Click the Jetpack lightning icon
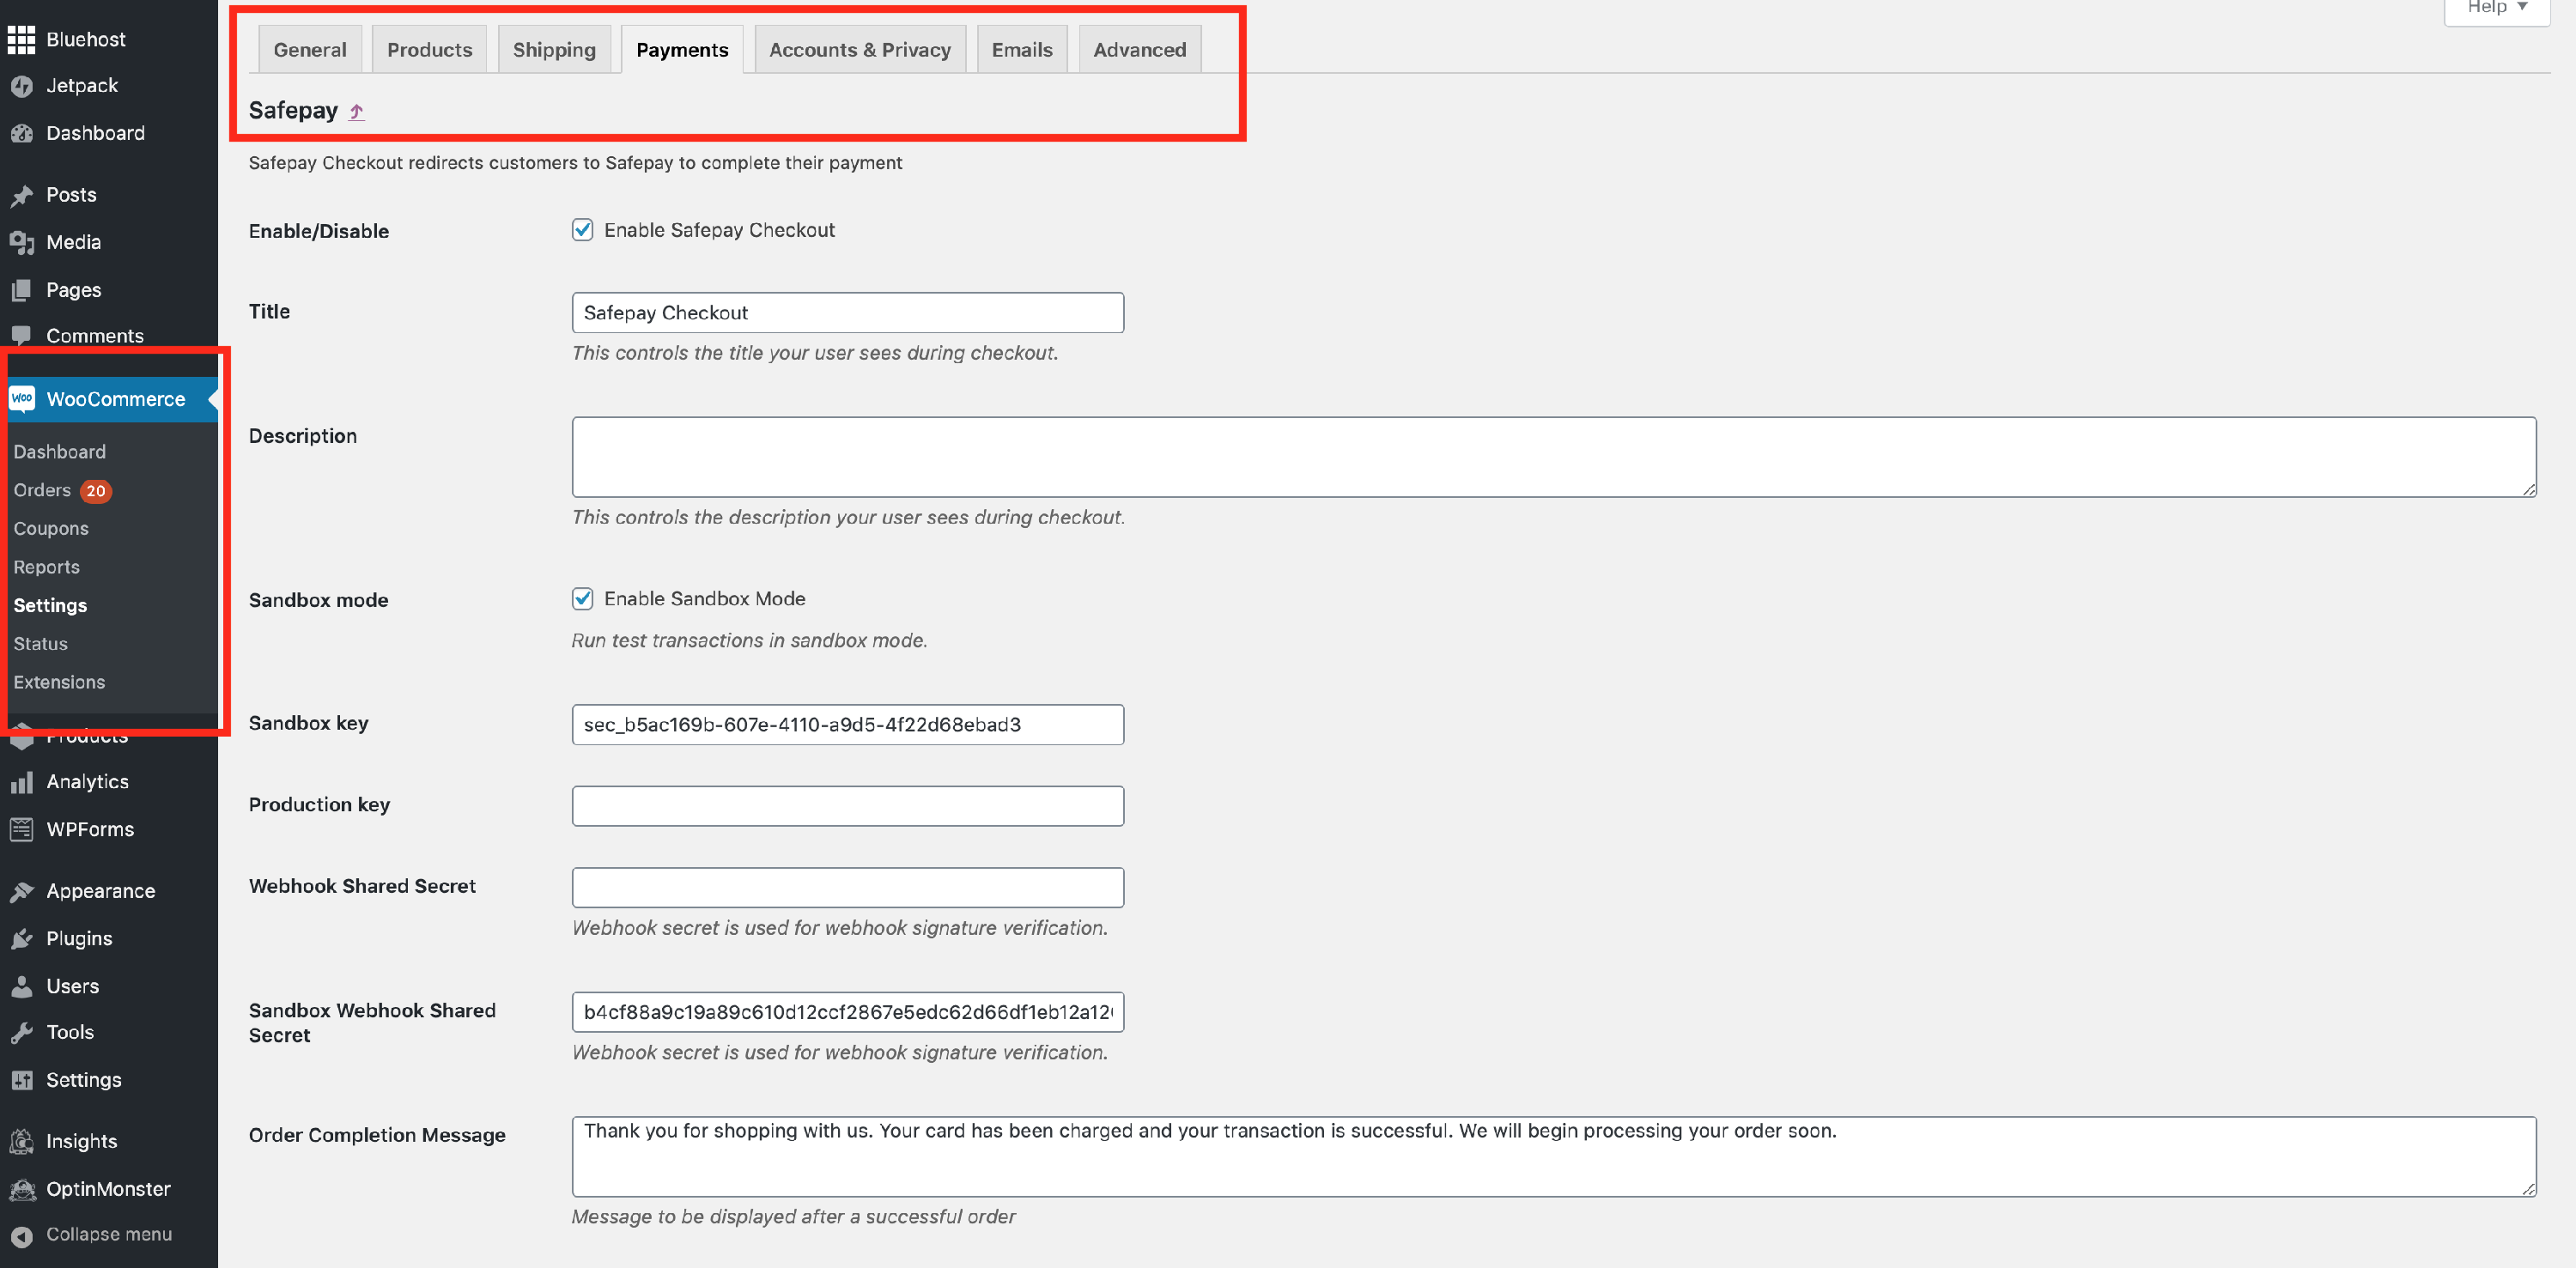2576x1268 pixels. click(21, 87)
